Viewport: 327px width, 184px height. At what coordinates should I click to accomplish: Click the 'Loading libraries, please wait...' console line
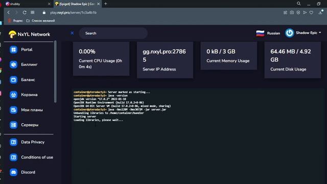click(x=98, y=120)
